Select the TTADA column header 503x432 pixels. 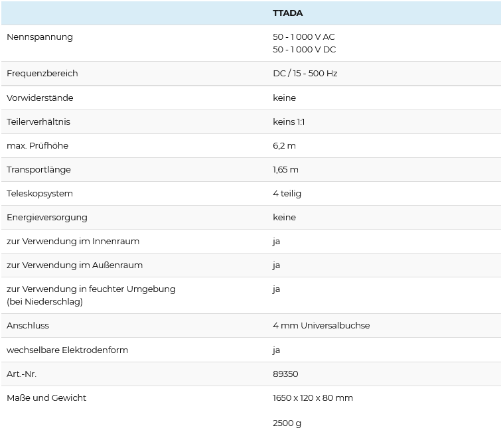287,13
